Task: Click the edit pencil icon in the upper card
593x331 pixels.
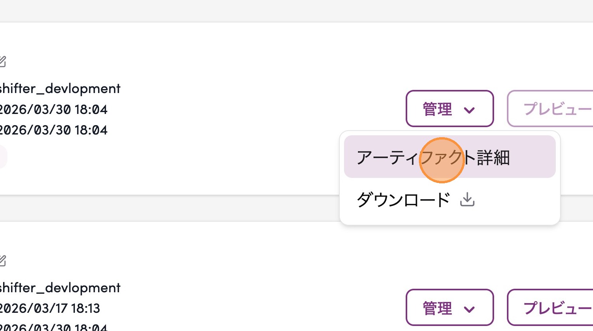Action: (x=2, y=61)
